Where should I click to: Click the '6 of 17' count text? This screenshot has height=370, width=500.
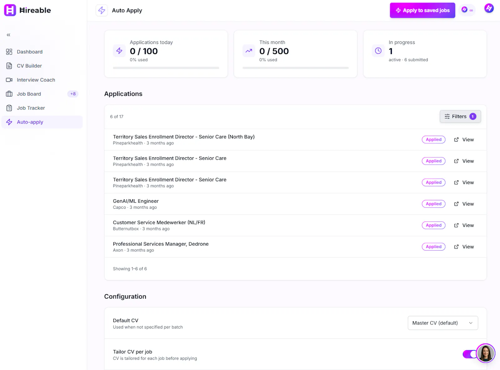tap(117, 117)
